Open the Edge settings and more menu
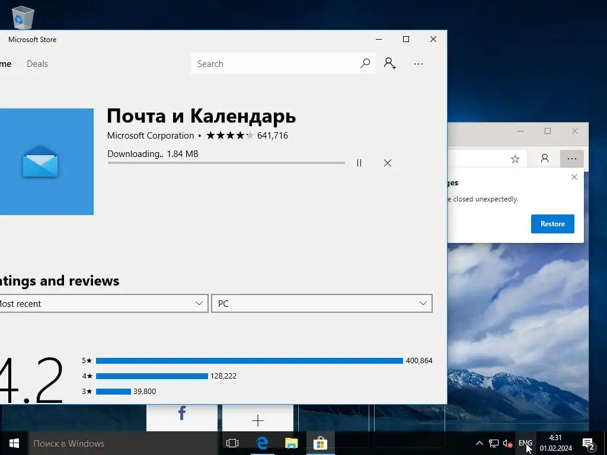This screenshot has height=455, width=607. pyautogui.click(x=572, y=158)
